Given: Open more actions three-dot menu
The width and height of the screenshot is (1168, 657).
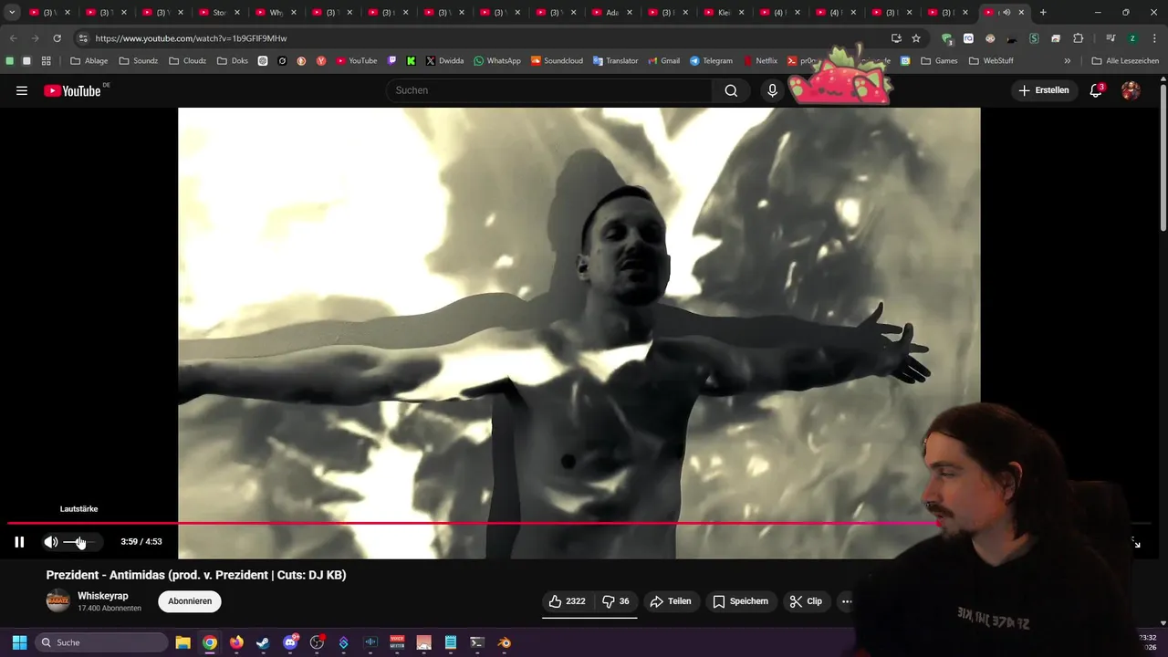Looking at the screenshot, I should 847,601.
